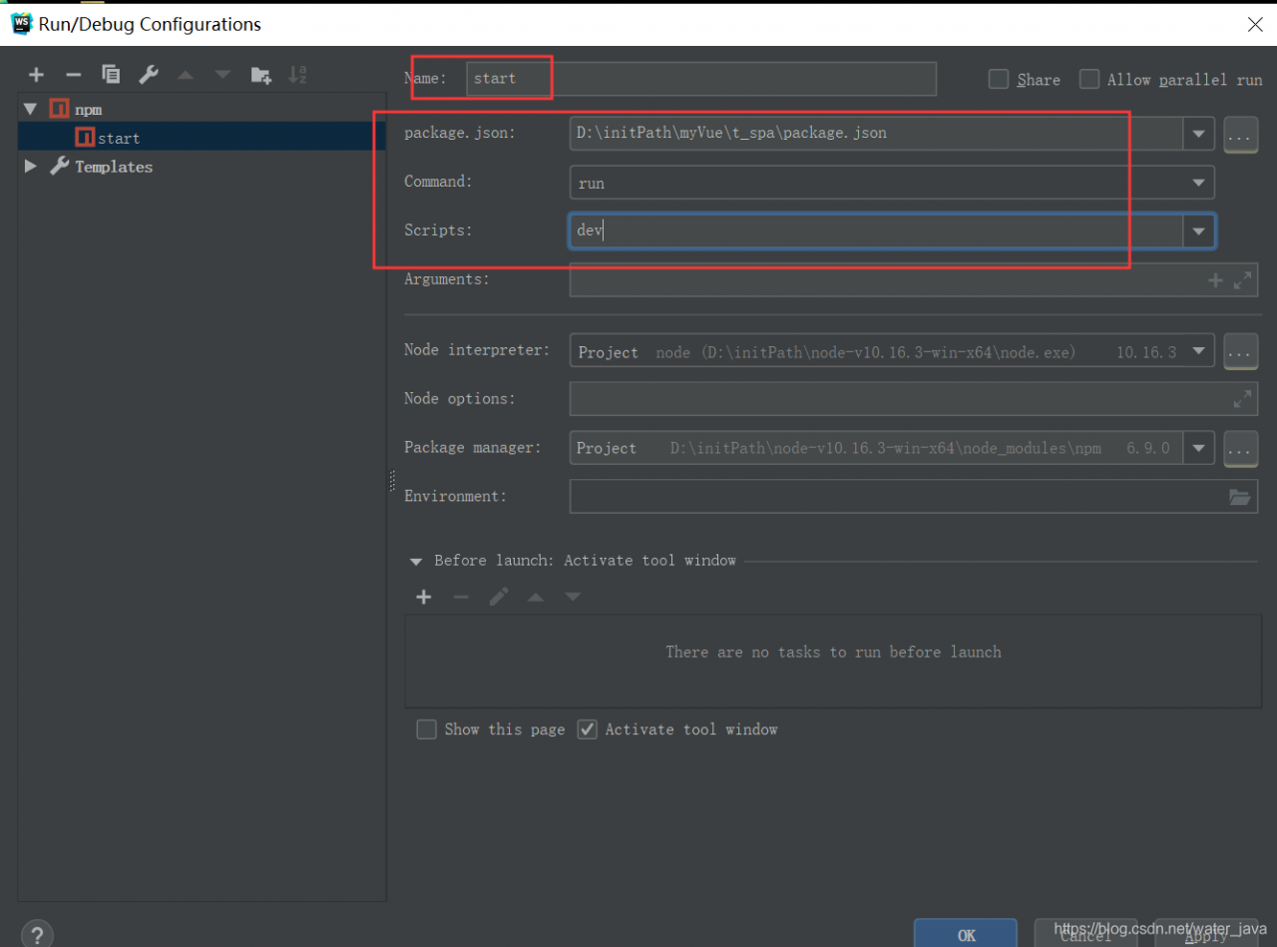1277x947 pixels.
Task: Click the OK button
Action: (966, 934)
